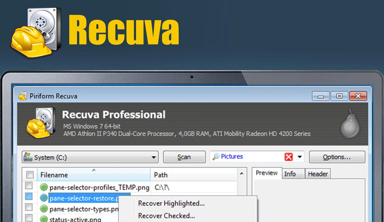This screenshot has width=384, height=222.
Task: Sort by the Filename column header
Action: tap(94, 175)
